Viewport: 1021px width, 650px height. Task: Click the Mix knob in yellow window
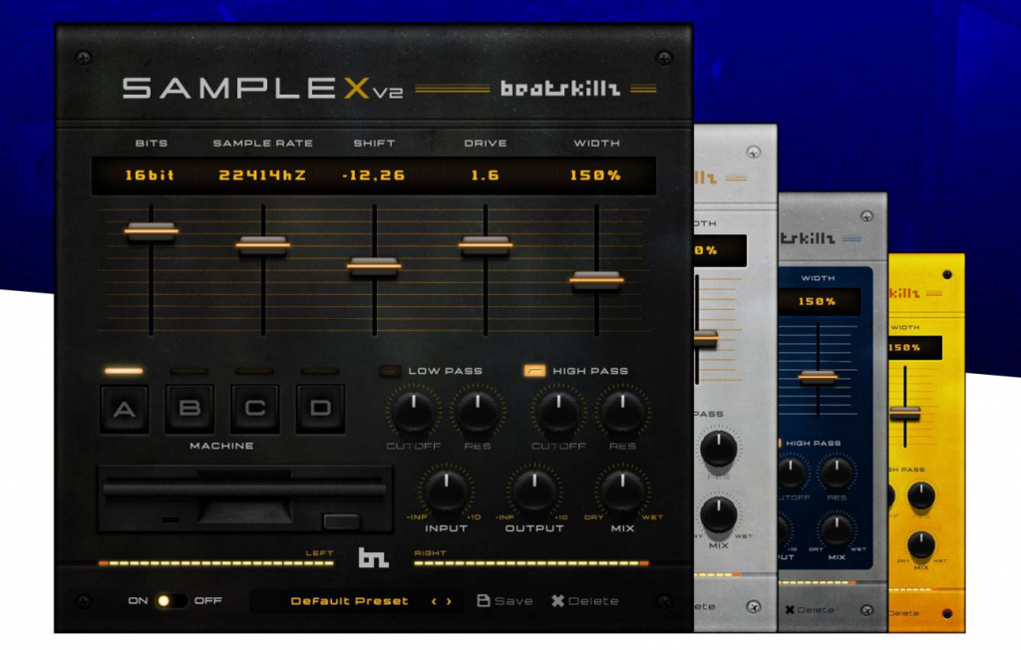pyautogui.click(x=921, y=544)
